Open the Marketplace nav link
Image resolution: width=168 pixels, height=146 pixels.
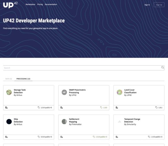(x=30, y=4)
